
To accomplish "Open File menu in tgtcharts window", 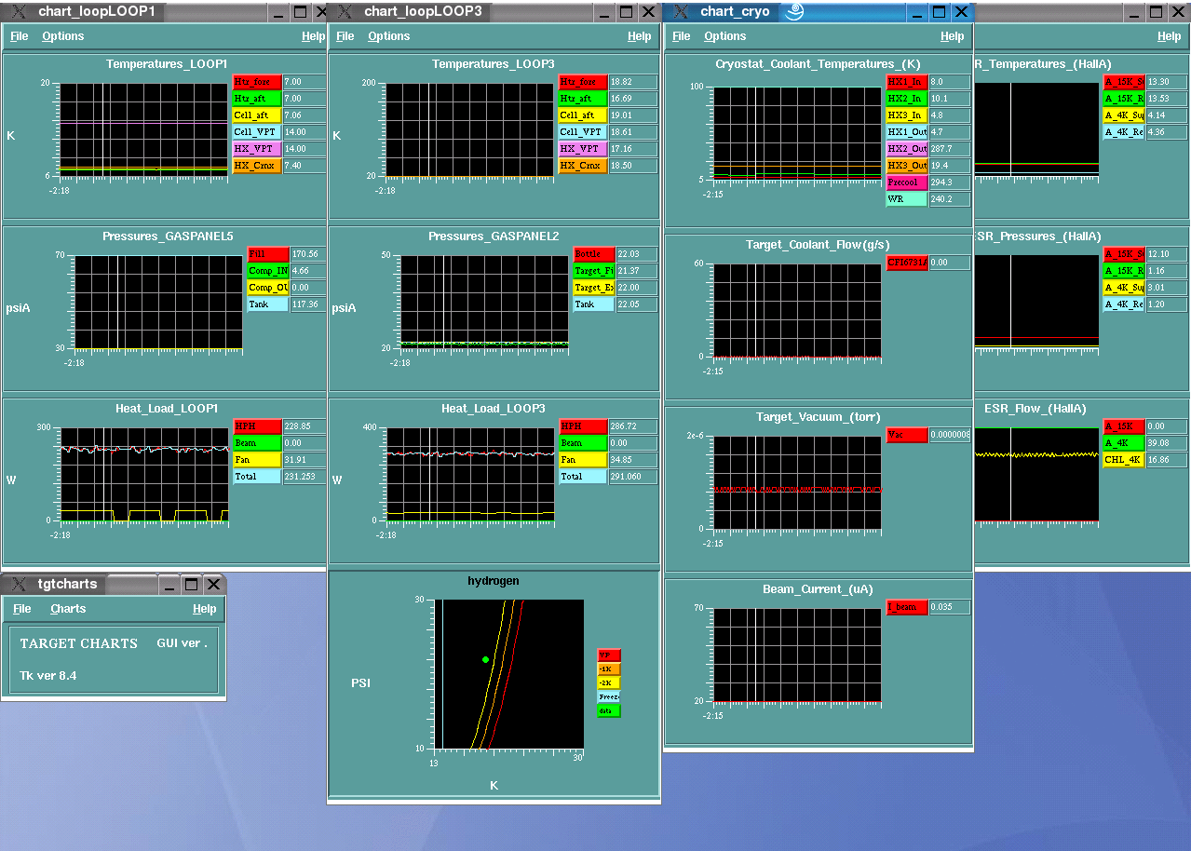I will (x=22, y=609).
